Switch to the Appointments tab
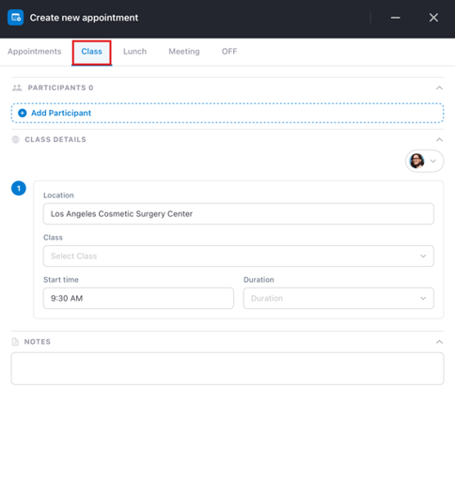 click(35, 52)
